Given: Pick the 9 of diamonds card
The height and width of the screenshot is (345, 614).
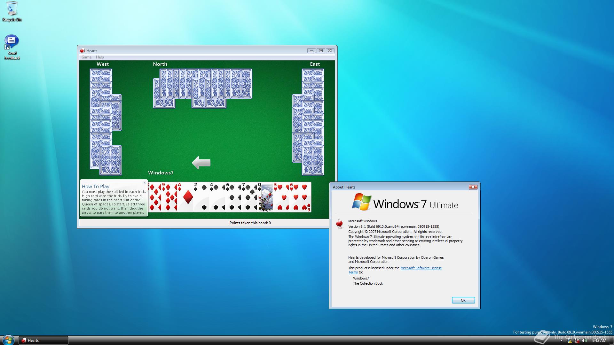Looking at the screenshot, I should point(169,197).
